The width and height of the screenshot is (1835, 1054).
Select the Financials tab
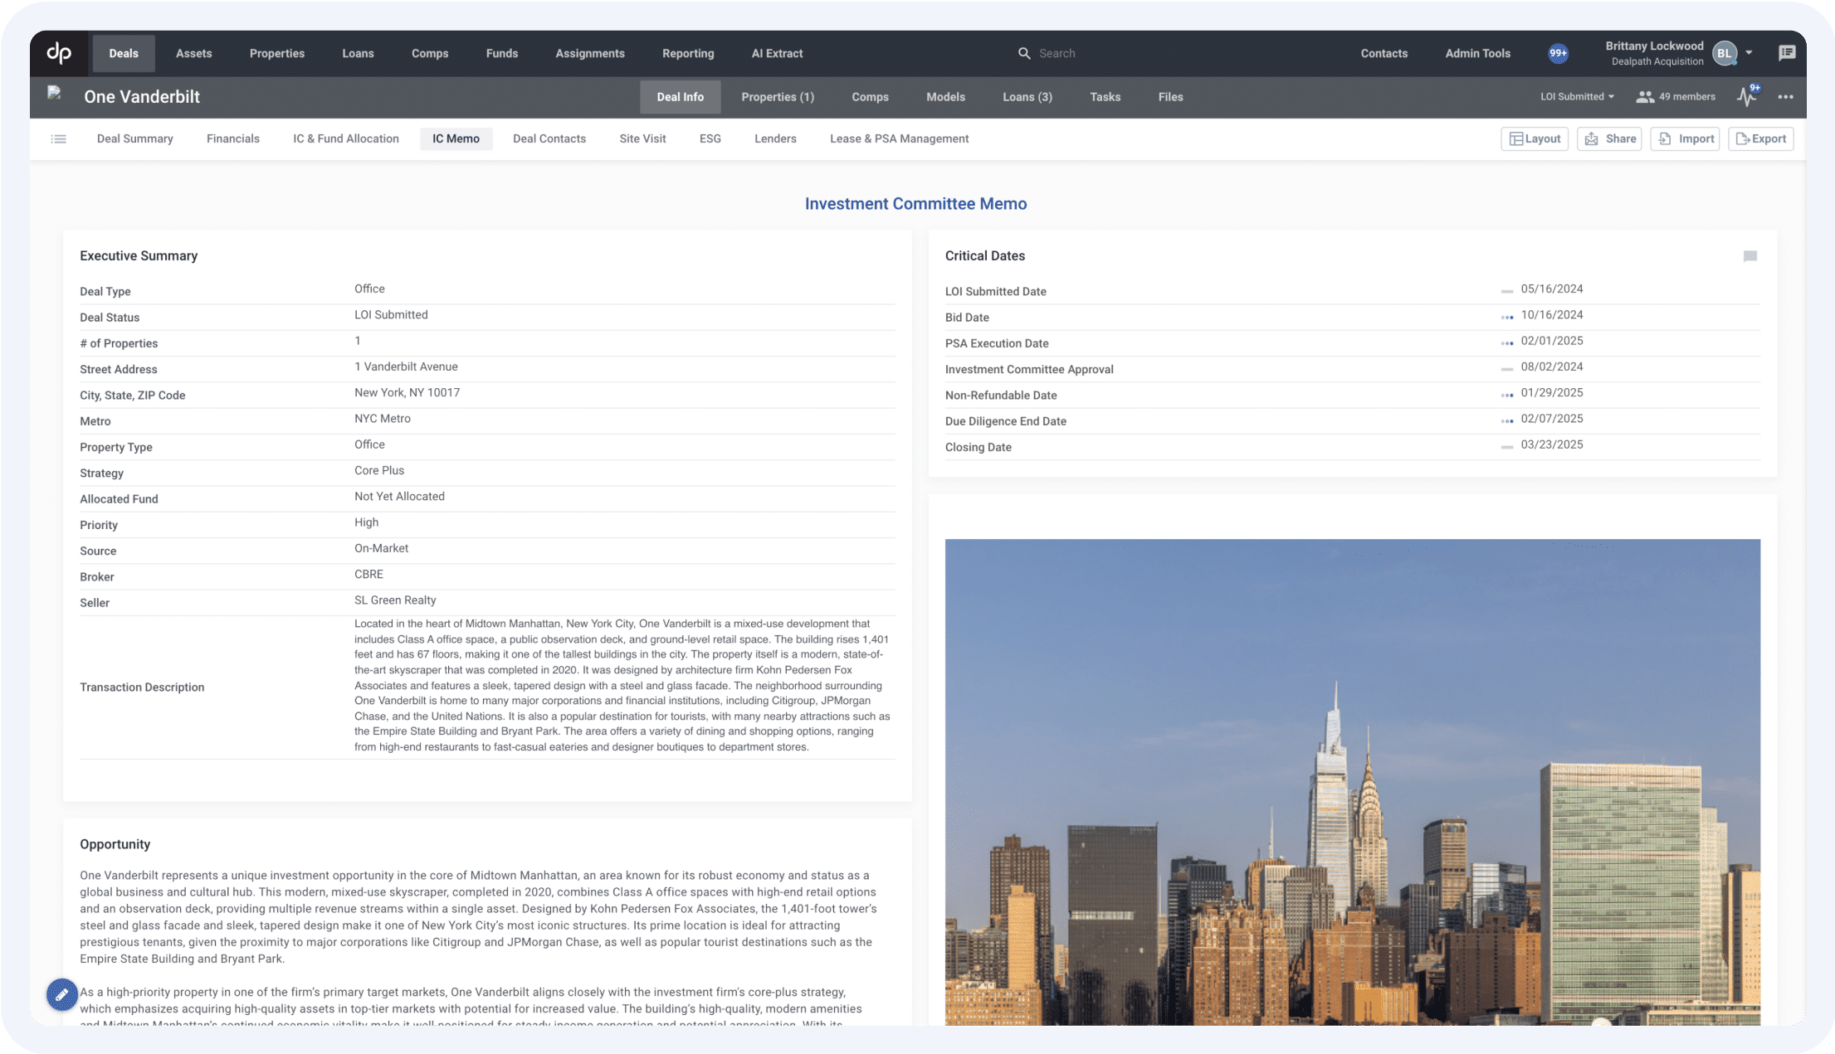232,138
